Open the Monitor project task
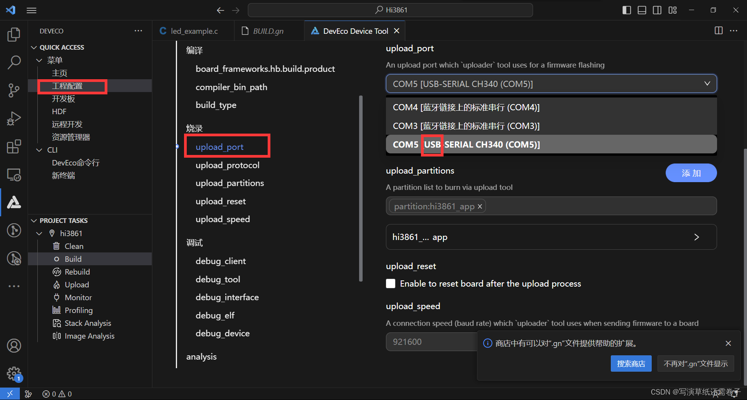 78,297
